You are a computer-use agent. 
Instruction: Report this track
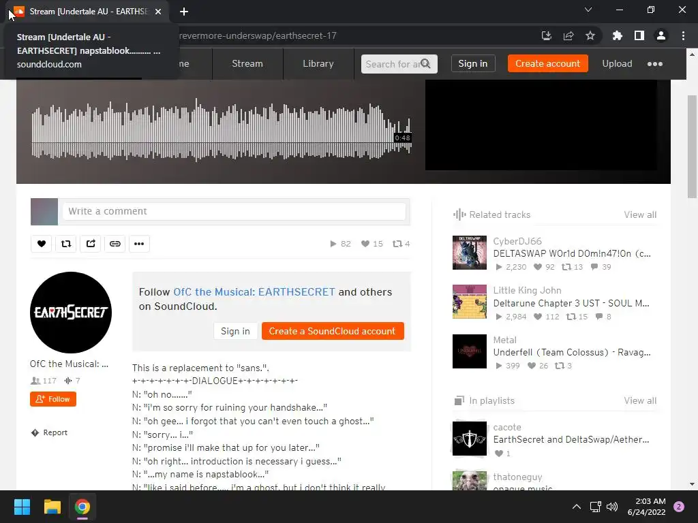coord(49,432)
